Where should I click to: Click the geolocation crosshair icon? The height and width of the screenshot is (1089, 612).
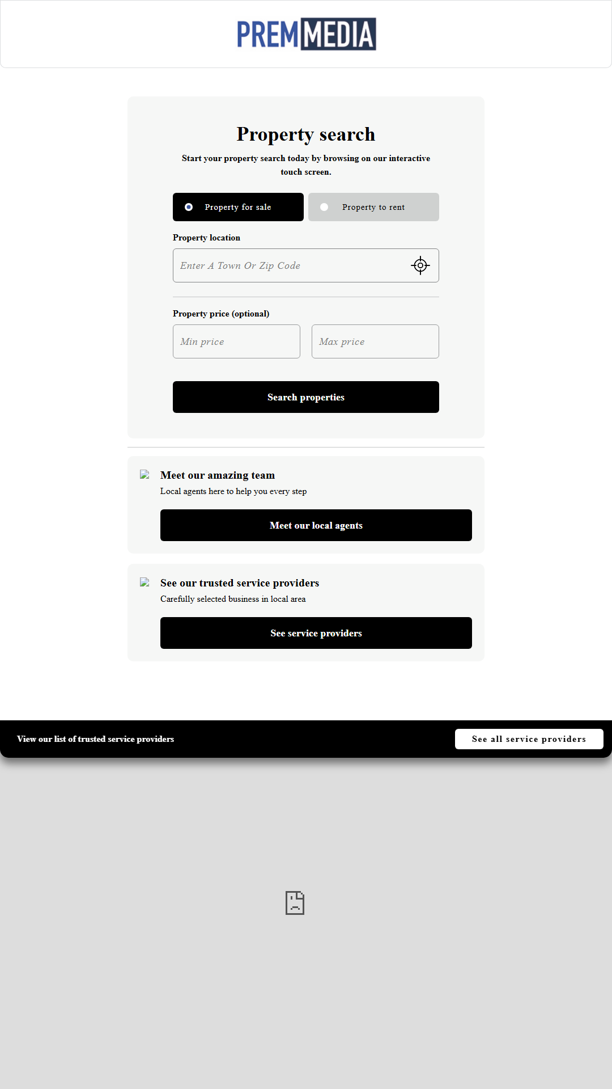pyautogui.click(x=420, y=265)
